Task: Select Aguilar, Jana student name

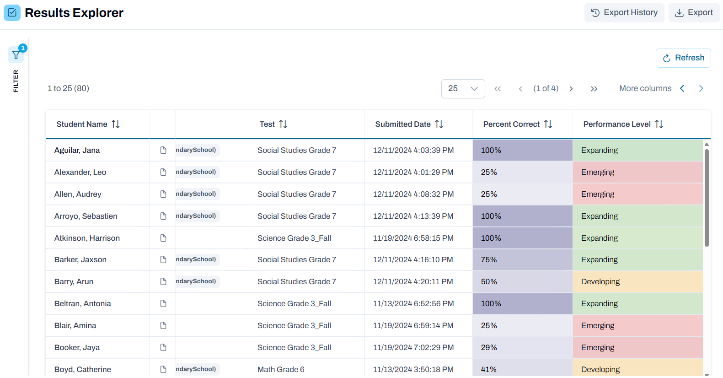Action: (x=77, y=150)
